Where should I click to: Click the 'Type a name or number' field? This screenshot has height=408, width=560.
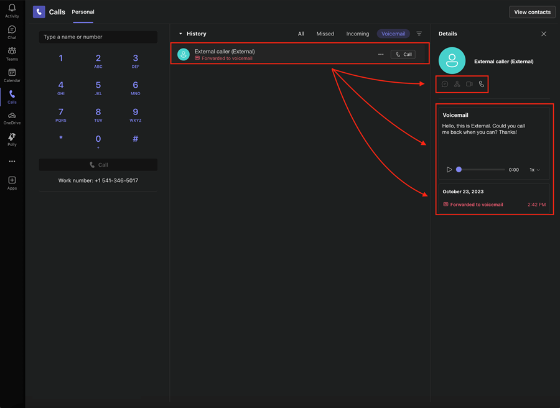98,37
